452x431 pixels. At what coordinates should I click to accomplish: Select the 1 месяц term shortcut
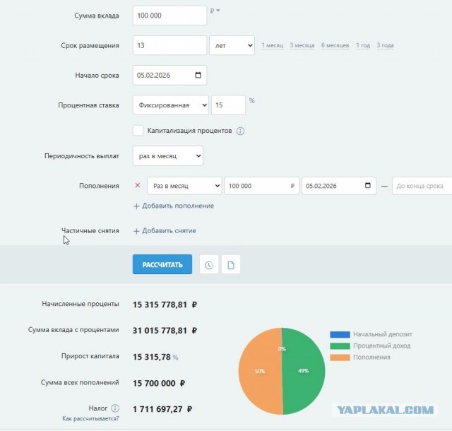(272, 45)
